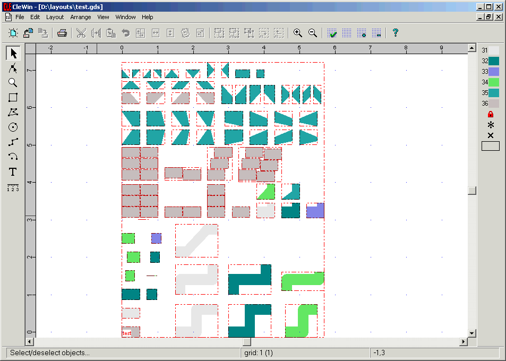This screenshot has height=361, width=506.
Task: Increase grid with the grid plus icon
Action: [x=362, y=33]
